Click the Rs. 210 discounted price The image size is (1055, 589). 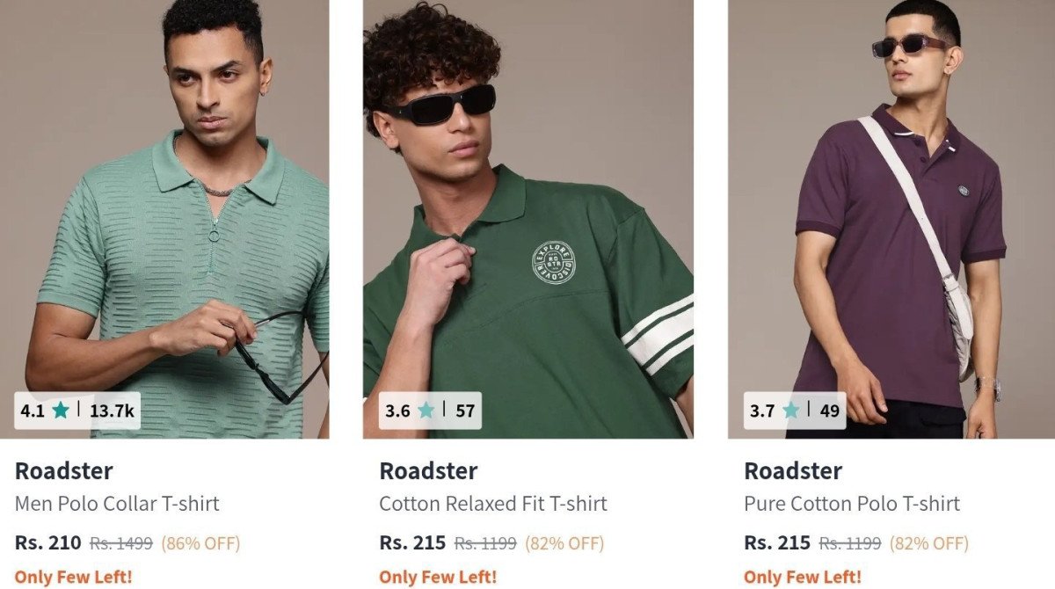(47, 543)
